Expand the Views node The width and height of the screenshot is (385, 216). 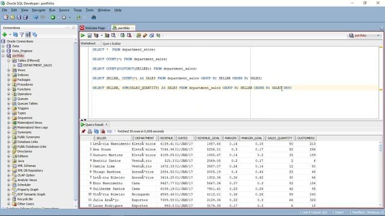coord(8,70)
